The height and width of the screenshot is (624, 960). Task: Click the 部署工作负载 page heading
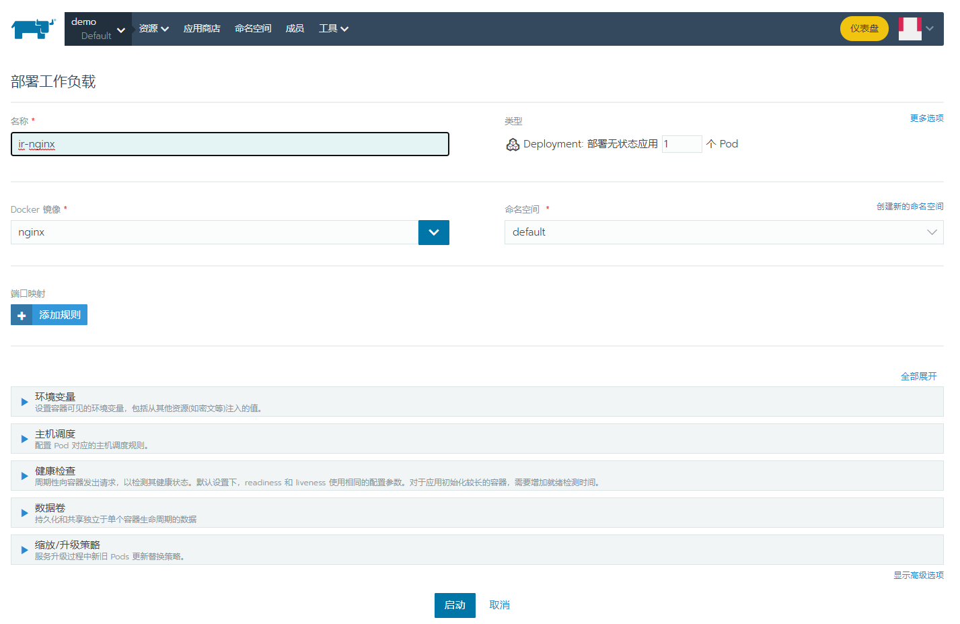pos(53,81)
